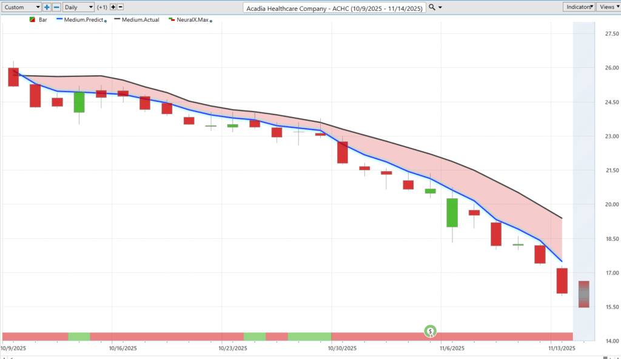Click the small dot after Medium.Predict

point(106,21)
